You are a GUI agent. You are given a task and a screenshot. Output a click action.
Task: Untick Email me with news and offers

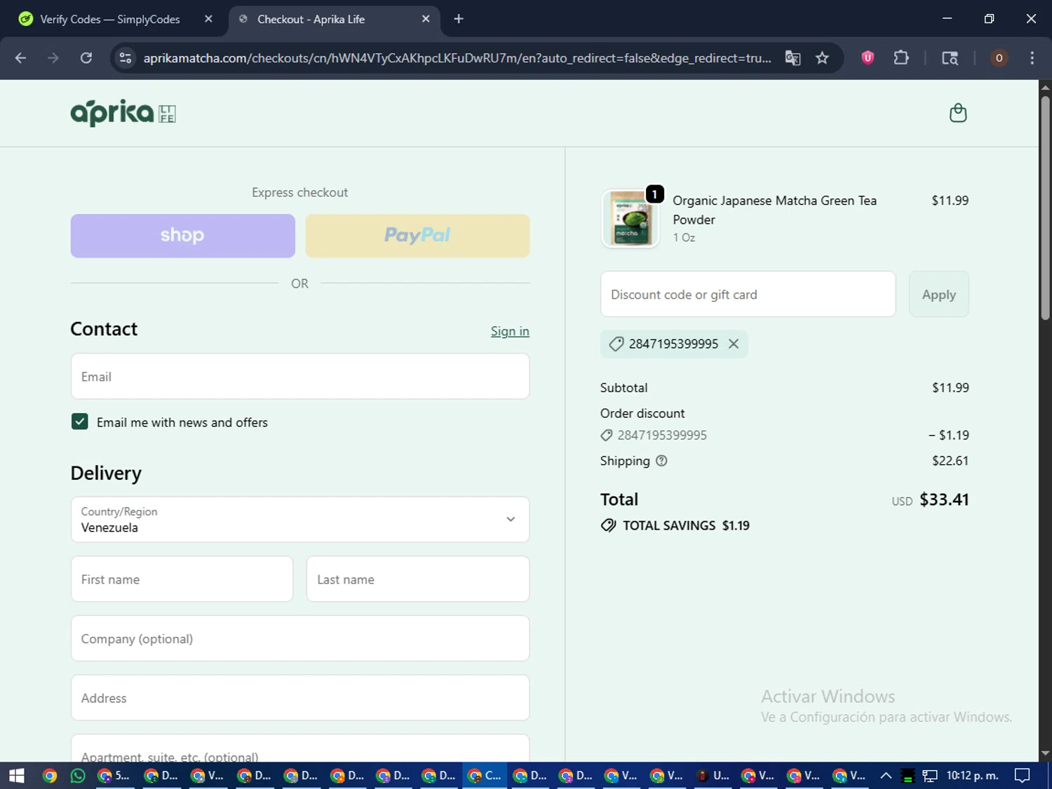pyautogui.click(x=80, y=422)
